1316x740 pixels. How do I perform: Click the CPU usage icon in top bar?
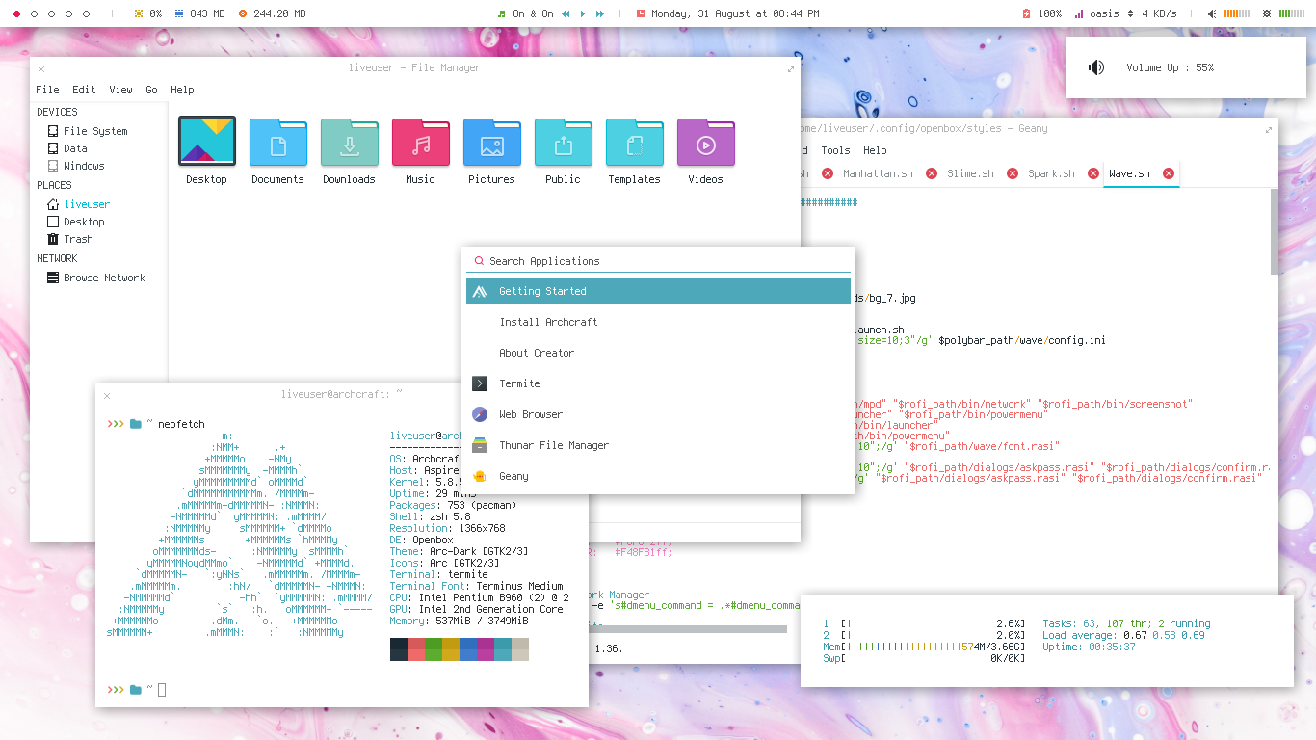click(x=139, y=13)
